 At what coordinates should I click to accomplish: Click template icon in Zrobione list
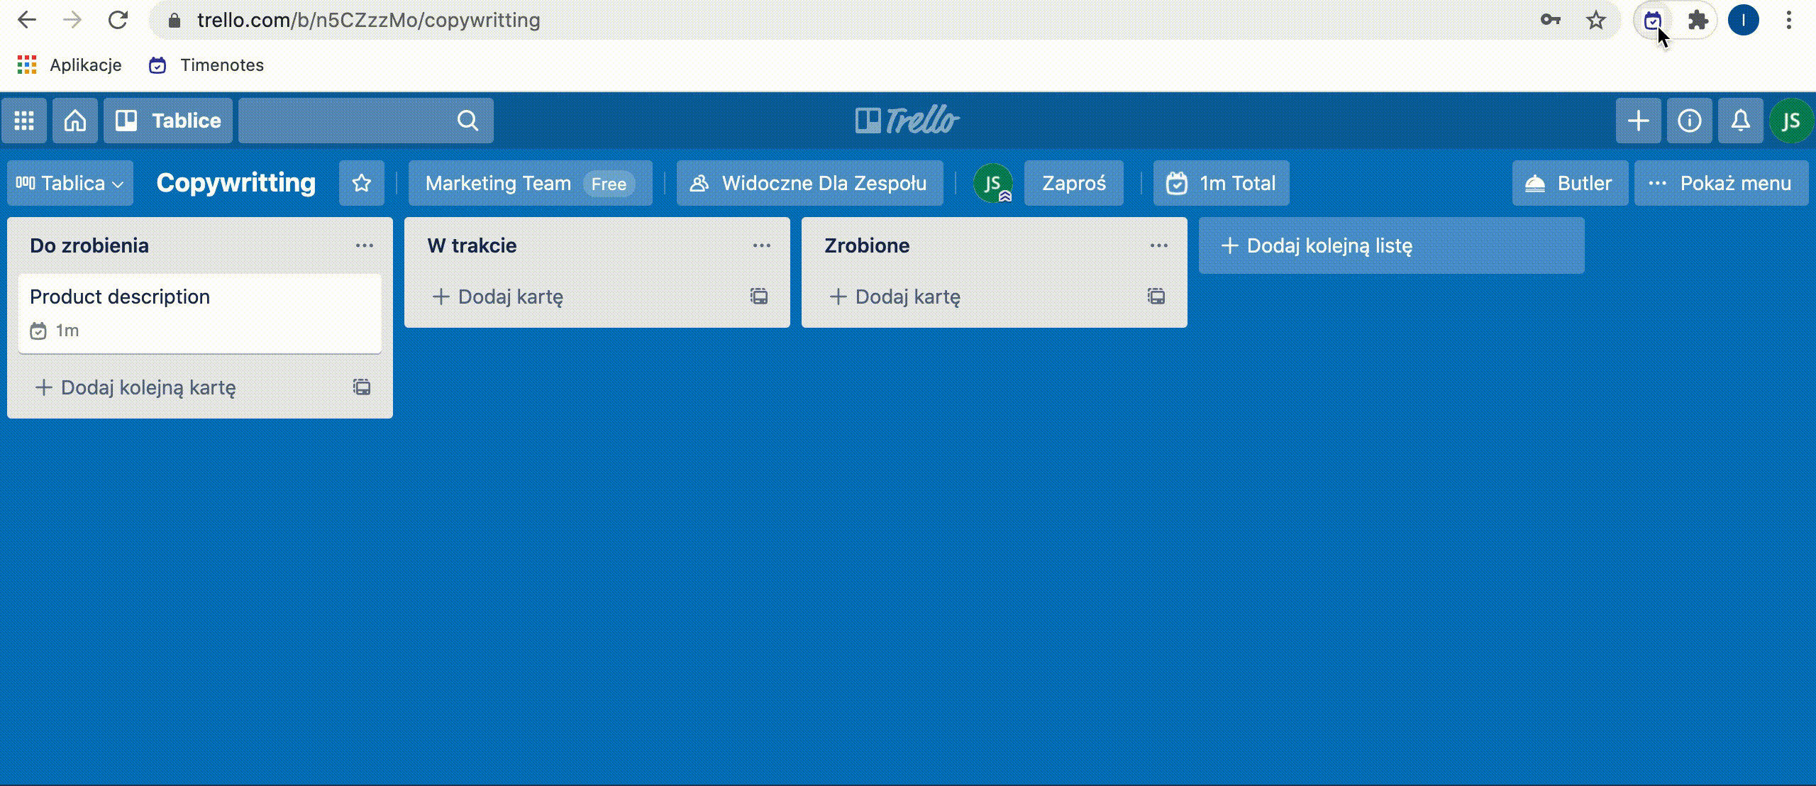tap(1156, 297)
